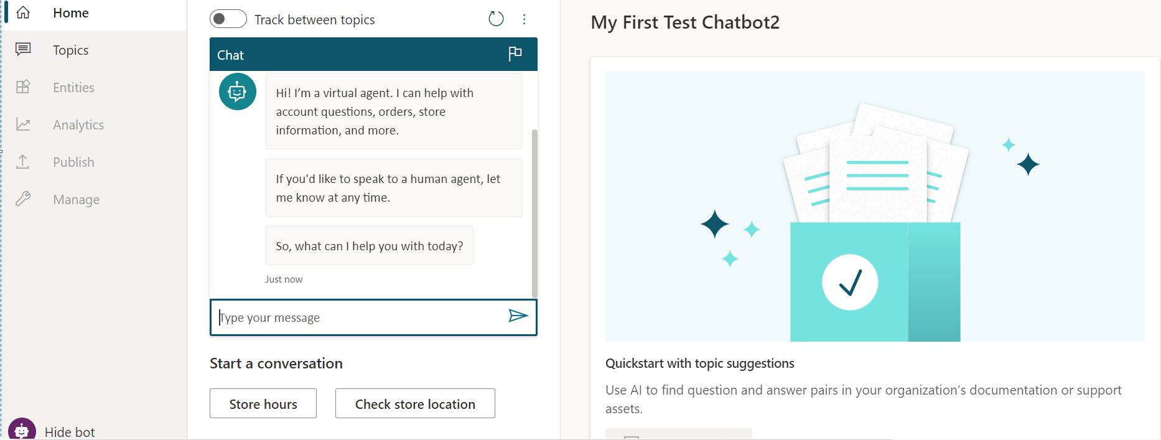The width and height of the screenshot is (1161, 440).
Task: Click the Check store location button
Action: point(415,403)
